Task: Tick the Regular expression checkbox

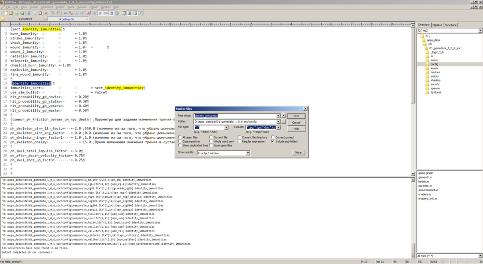Action: click(x=240, y=141)
